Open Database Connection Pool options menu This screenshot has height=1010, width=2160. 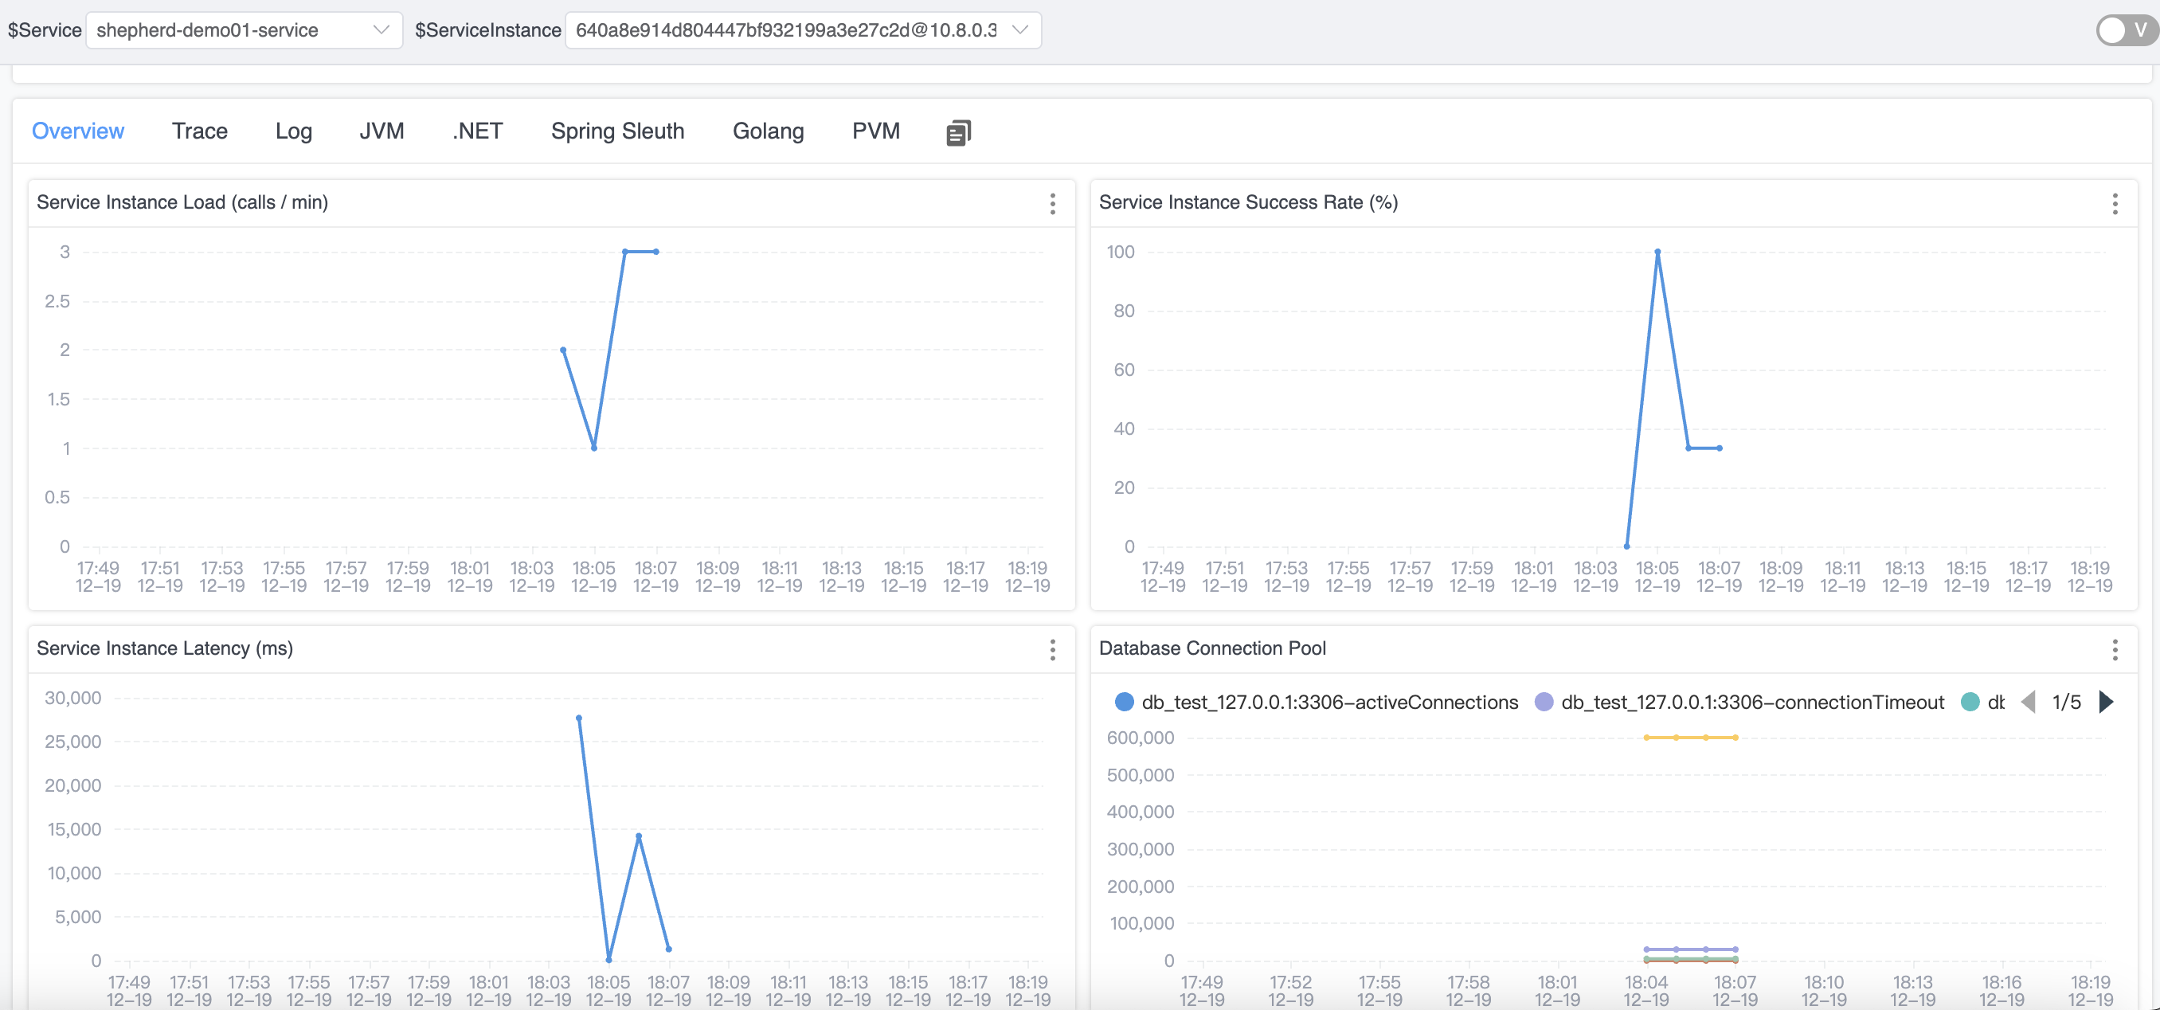tap(2115, 649)
